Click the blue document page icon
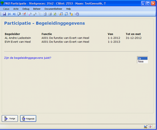This screenshot has height=130, width=157. click(45, 14)
